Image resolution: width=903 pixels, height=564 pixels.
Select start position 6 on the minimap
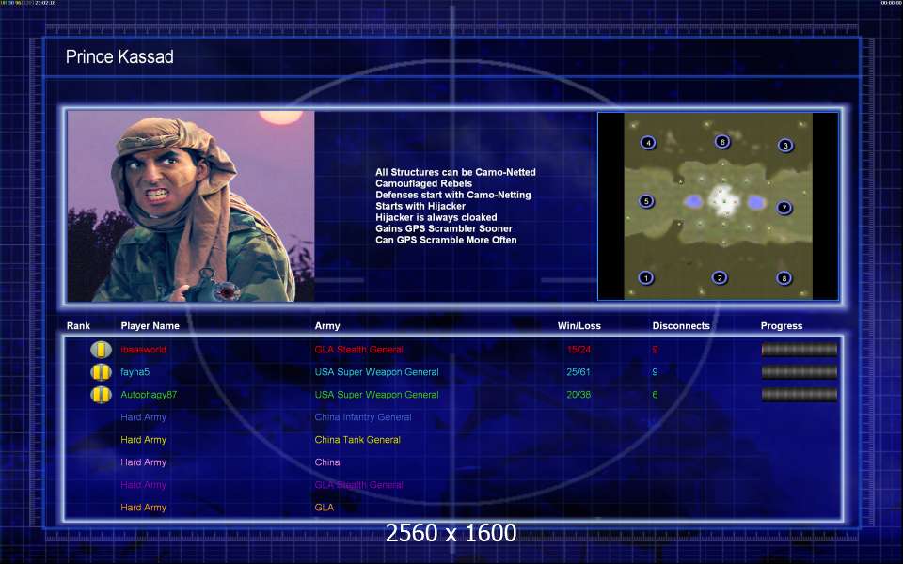[x=722, y=142]
